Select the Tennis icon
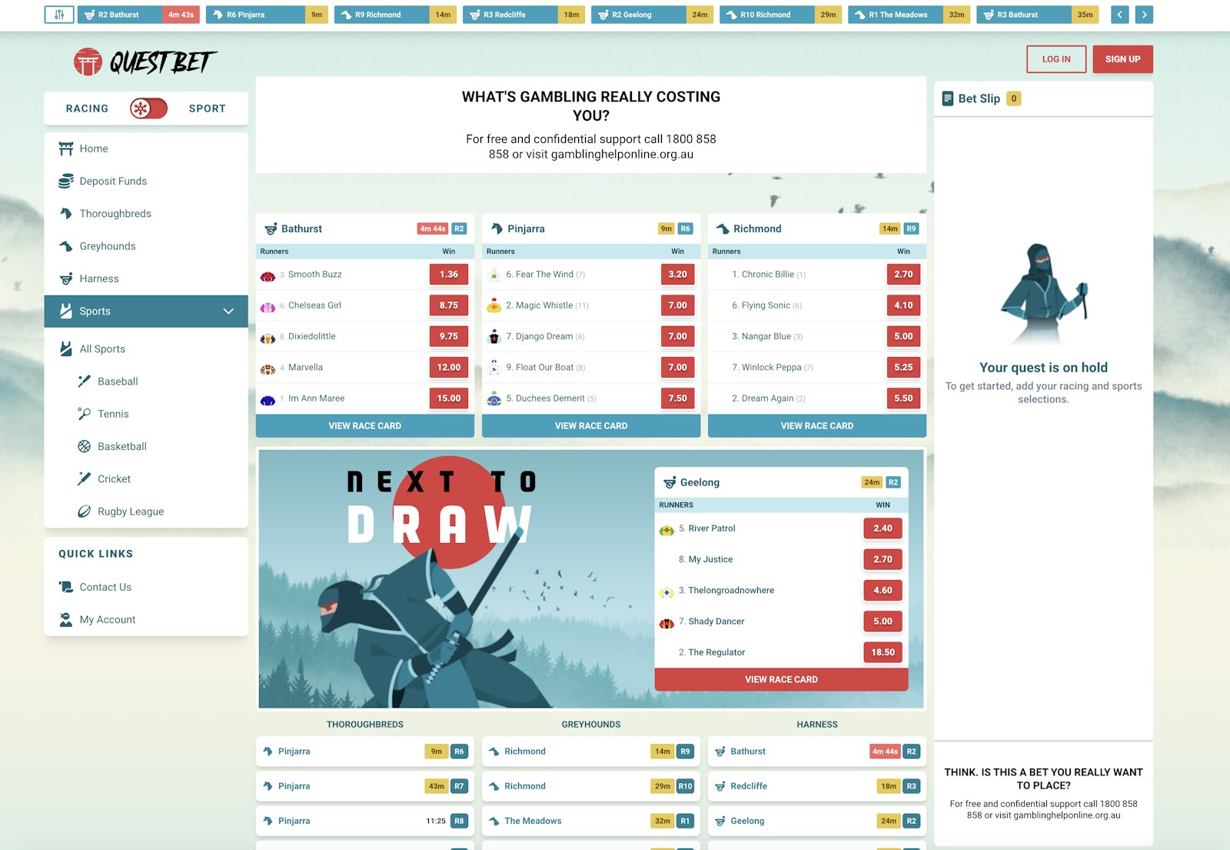 click(85, 414)
